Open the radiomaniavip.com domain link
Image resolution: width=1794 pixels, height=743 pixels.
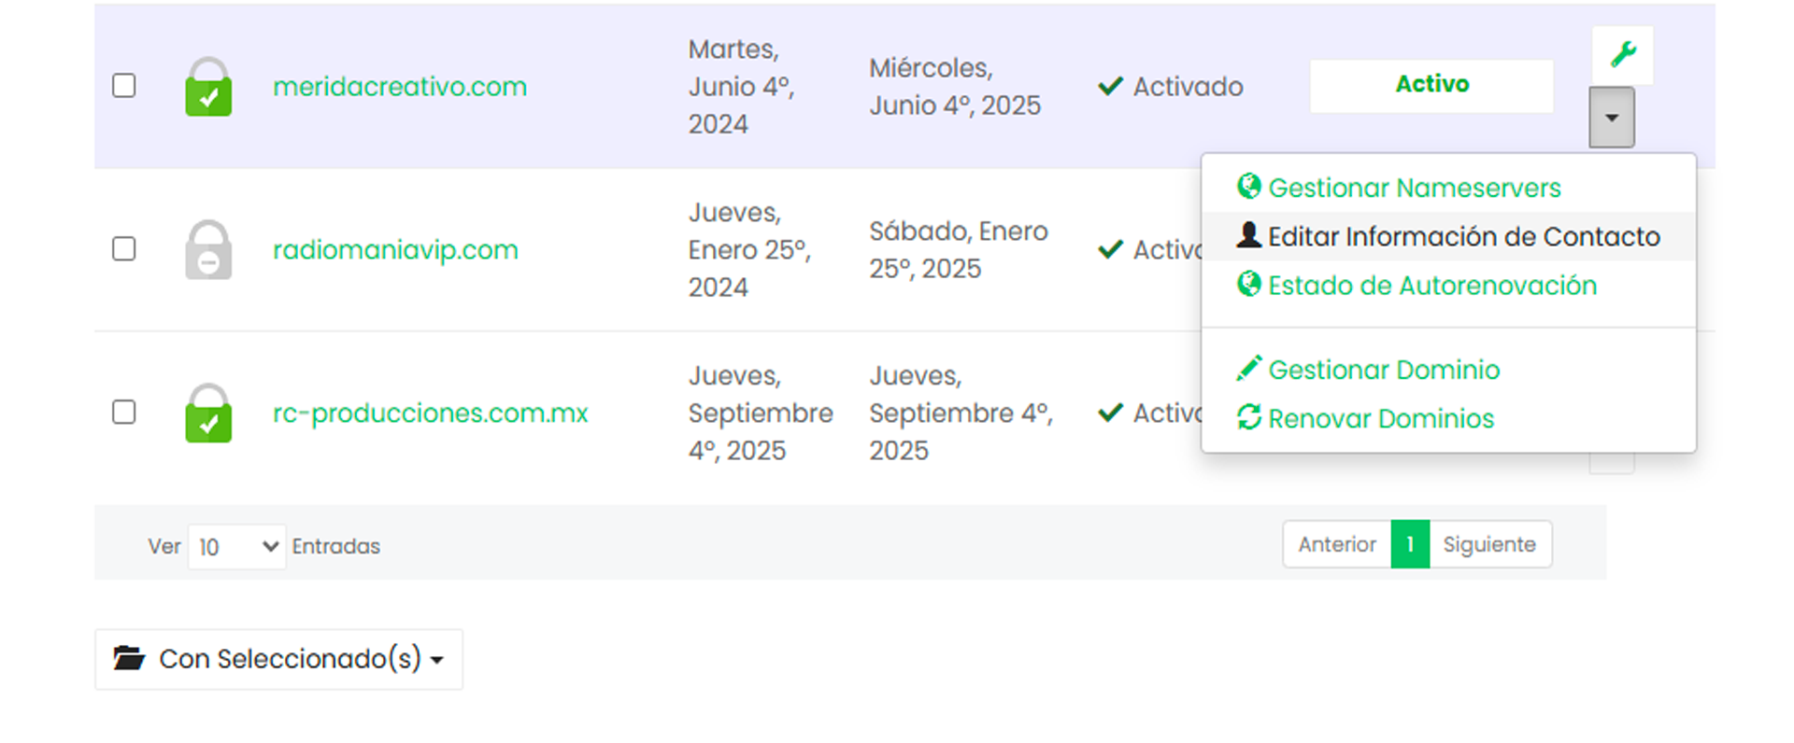395,250
